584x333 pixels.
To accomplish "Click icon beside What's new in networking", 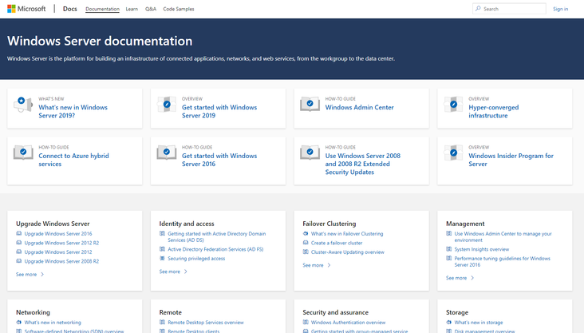I will point(18,322).
